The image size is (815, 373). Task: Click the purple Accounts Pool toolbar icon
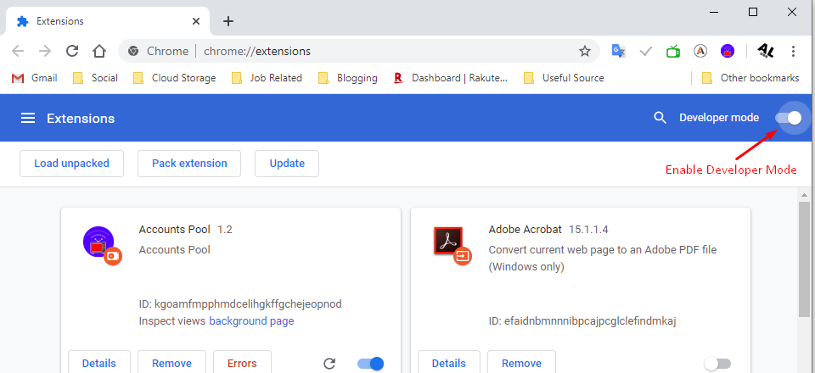pyautogui.click(x=728, y=51)
